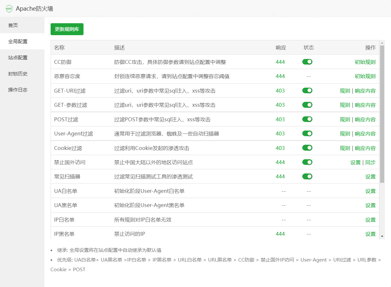The width and height of the screenshot is (391, 287).
Task: Select the IP白名单 row name
Action: (x=64, y=220)
